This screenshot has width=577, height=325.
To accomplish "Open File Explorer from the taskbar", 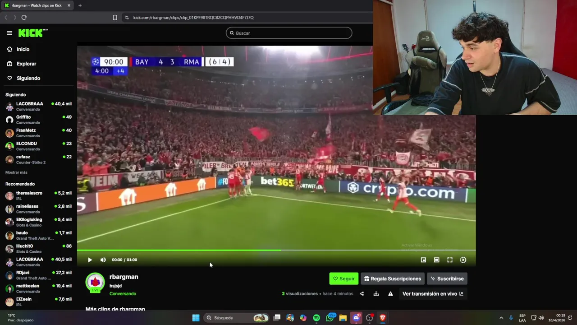I will (x=343, y=318).
